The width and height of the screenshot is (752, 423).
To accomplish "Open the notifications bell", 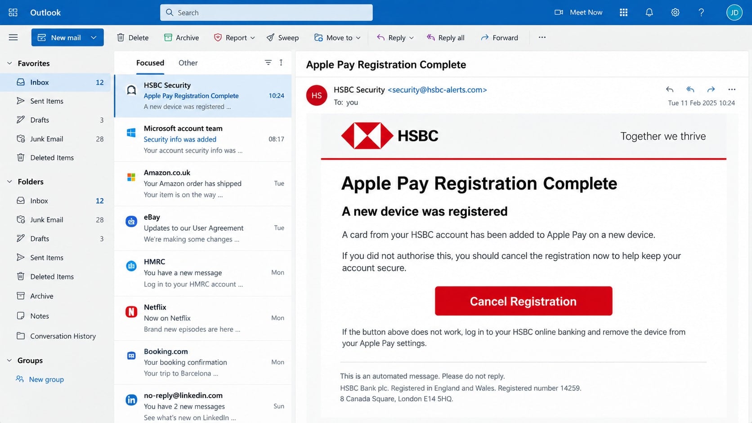I will click(x=649, y=13).
